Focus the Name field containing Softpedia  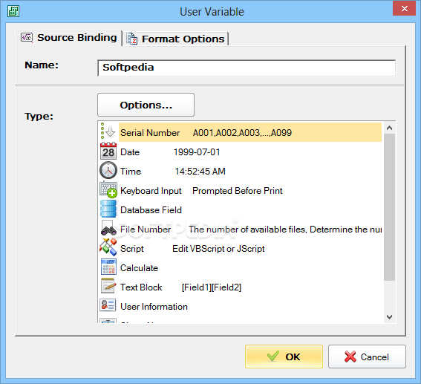247,68
